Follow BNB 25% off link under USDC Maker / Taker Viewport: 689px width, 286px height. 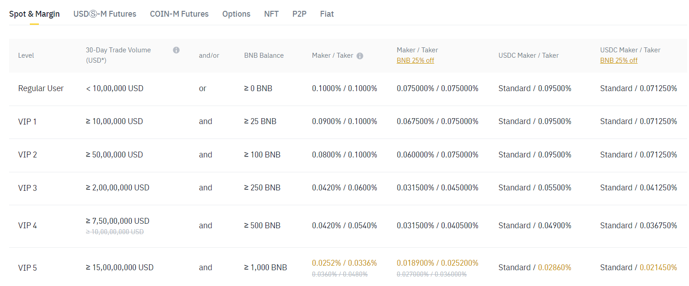pyautogui.click(x=619, y=60)
